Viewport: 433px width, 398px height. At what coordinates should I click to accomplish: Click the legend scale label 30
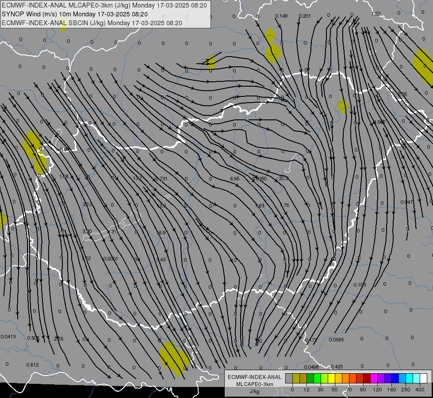click(321, 390)
